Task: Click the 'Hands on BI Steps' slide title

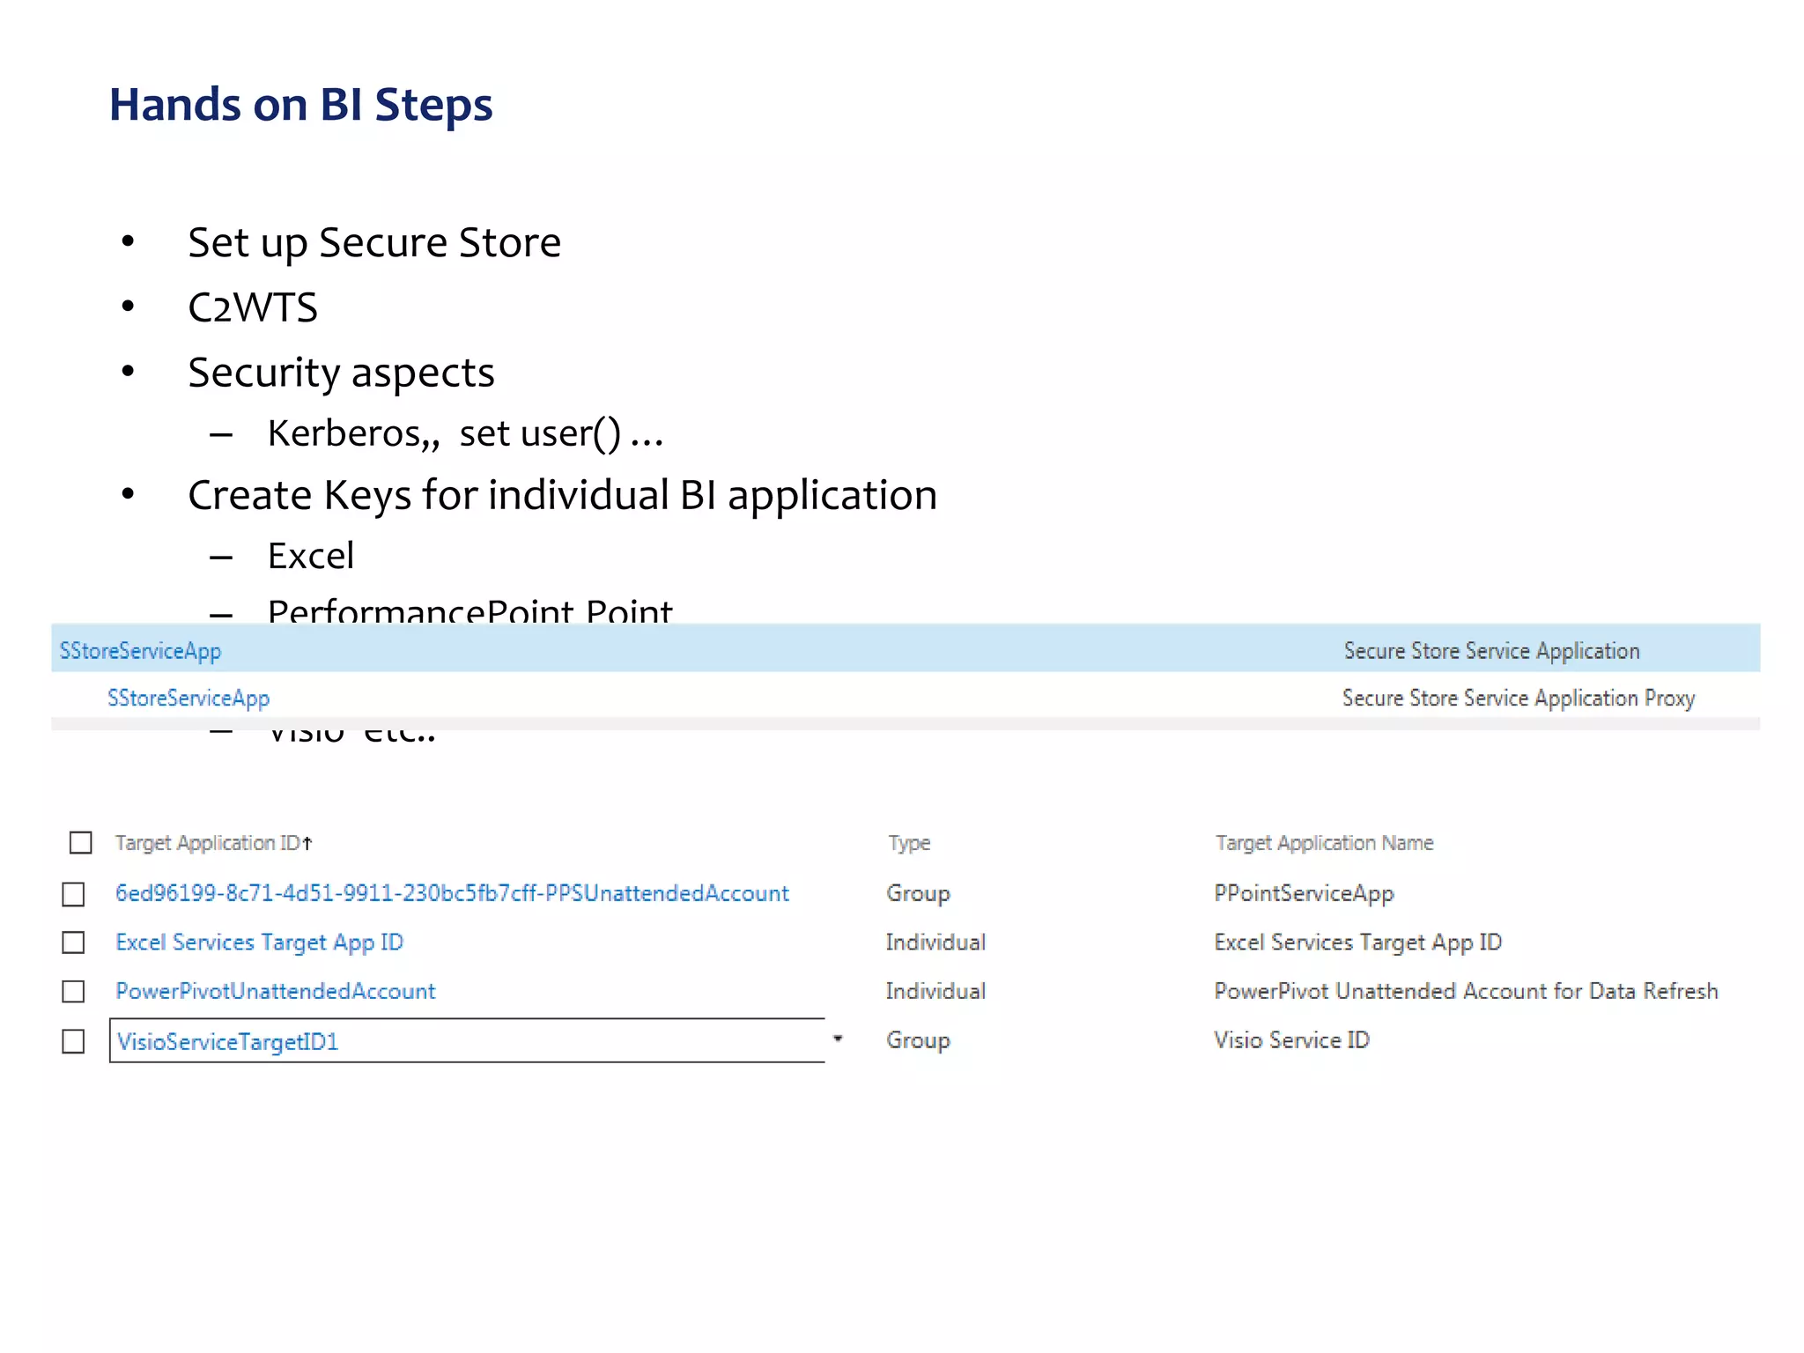Action: pos(300,106)
